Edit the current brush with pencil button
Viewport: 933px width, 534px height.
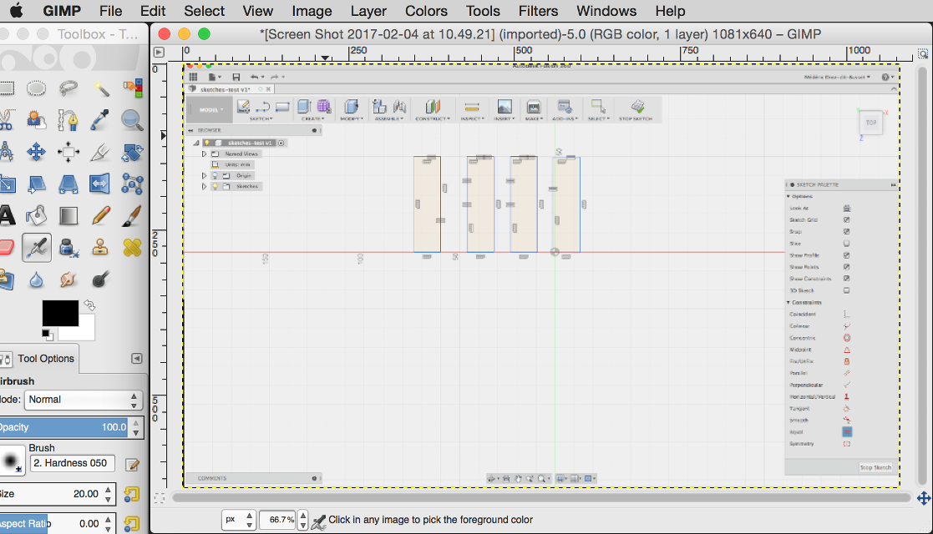(x=132, y=465)
